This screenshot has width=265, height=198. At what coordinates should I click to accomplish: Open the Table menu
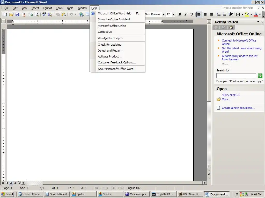[x=70, y=8]
